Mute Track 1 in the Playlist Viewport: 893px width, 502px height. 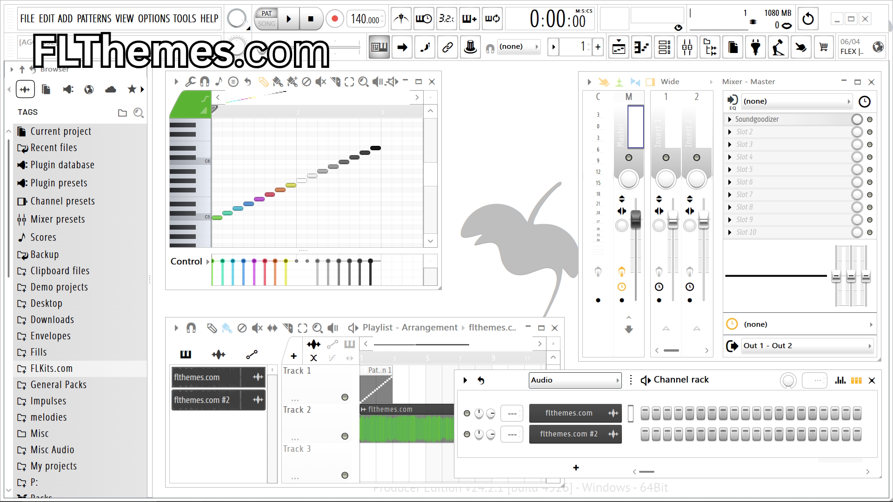point(345,397)
